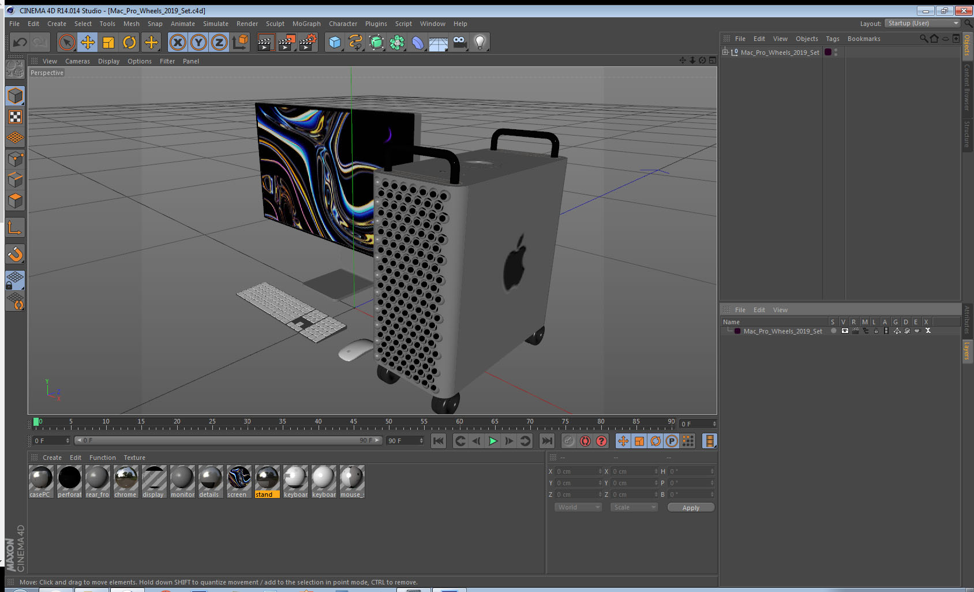Viewport: 974px width, 592px height.
Task: Switch to Model mode
Action: [x=16, y=96]
